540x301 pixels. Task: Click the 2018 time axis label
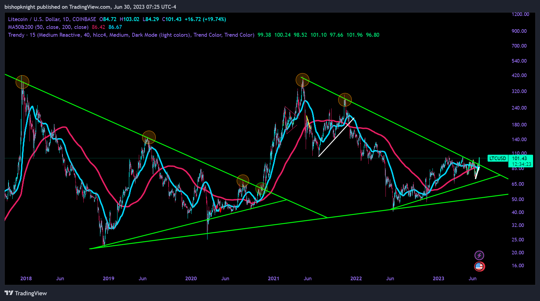26,278
